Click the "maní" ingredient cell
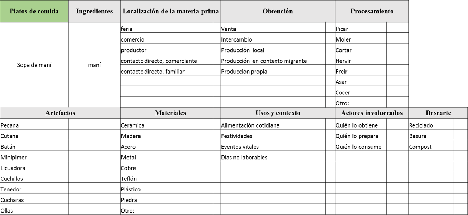The width and height of the screenshot is (468, 215). 94,65
